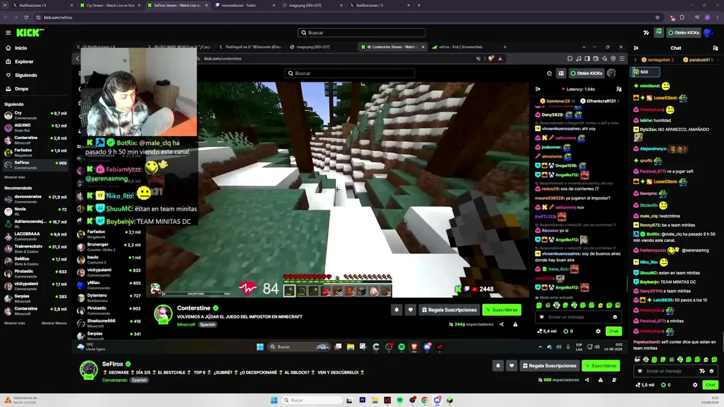Screen dimensions: 724x407
Task: Open the emoji picker in chat input
Action: 712,371
